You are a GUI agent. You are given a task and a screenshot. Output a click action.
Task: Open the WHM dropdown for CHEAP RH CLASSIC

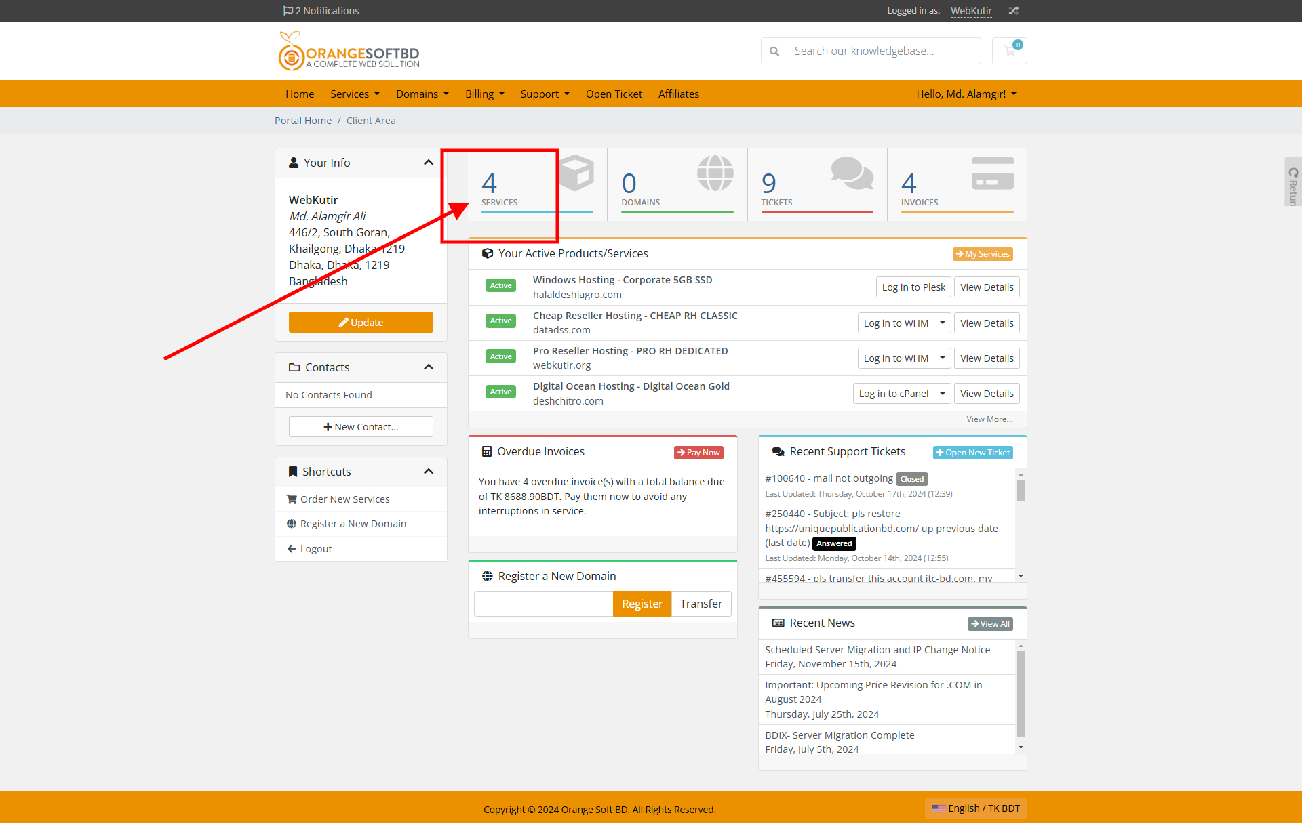tap(943, 323)
